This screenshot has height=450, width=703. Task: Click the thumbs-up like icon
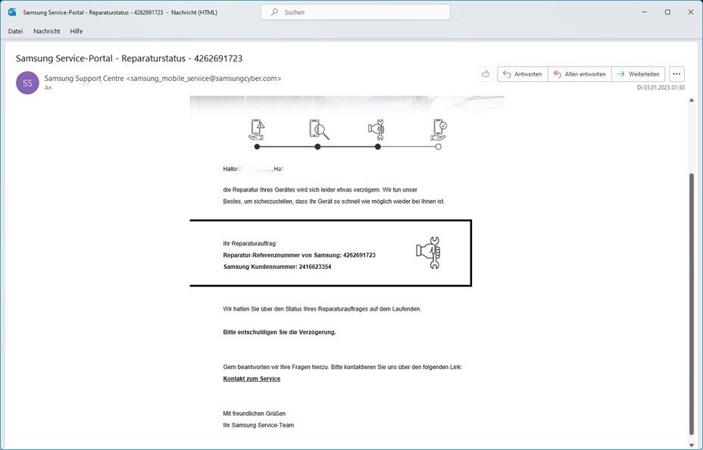point(486,74)
